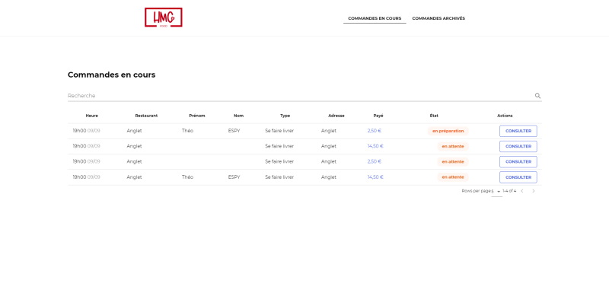Consult Théo ESPY's 14,50 € order
609x299 pixels.
click(x=518, y=177)
